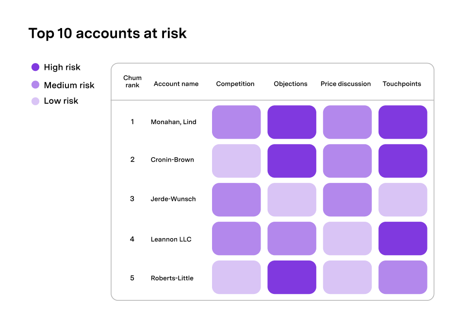The height and width of the screenshot is (325, 459).
Task: Click Jerde-Wunsch Touchpoints risk cell
Action: click(403, 199)
